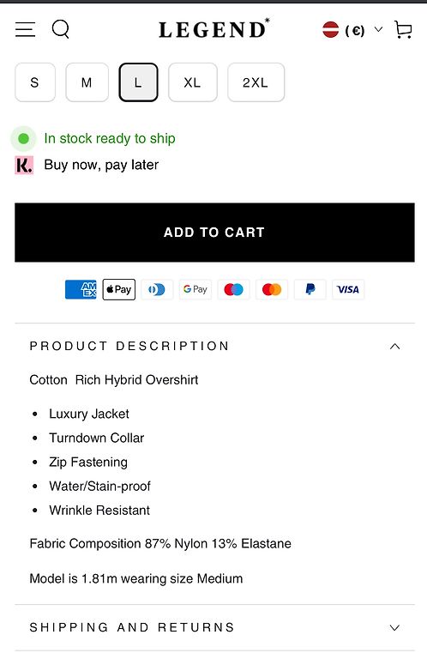The image size is (427, 659).
Task: Click the Mastercard payment icon
Action: (272, 289)
